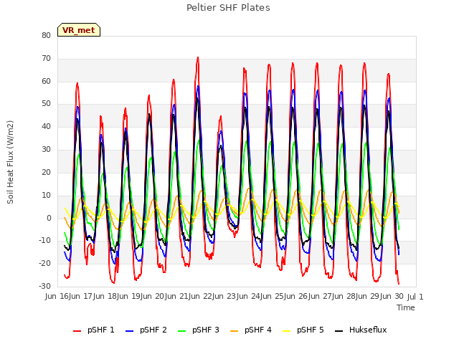Click the 18Jun x-axis tick label
Image resolution: width=459 pixels, height=344 pixels.
[x=118, y=297]
